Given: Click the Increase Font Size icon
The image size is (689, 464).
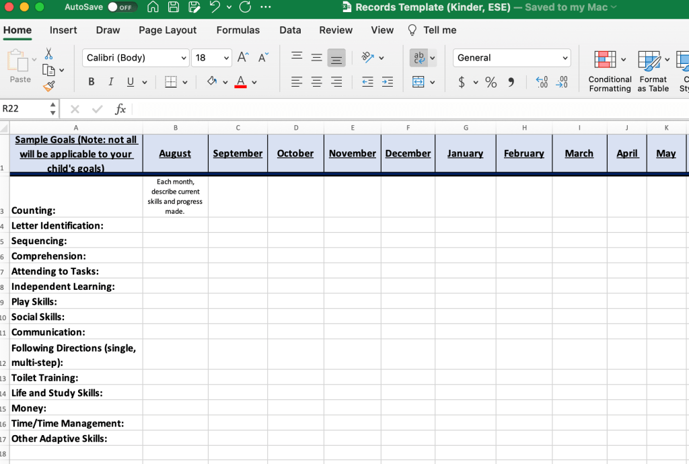Looking at the screenshot, I should coord(244,58).
